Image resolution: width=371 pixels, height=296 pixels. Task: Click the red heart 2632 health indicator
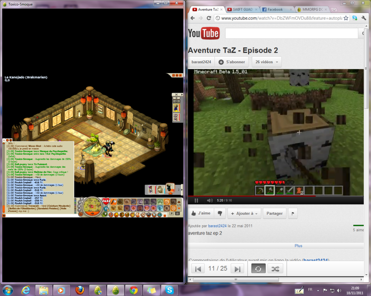106,201
